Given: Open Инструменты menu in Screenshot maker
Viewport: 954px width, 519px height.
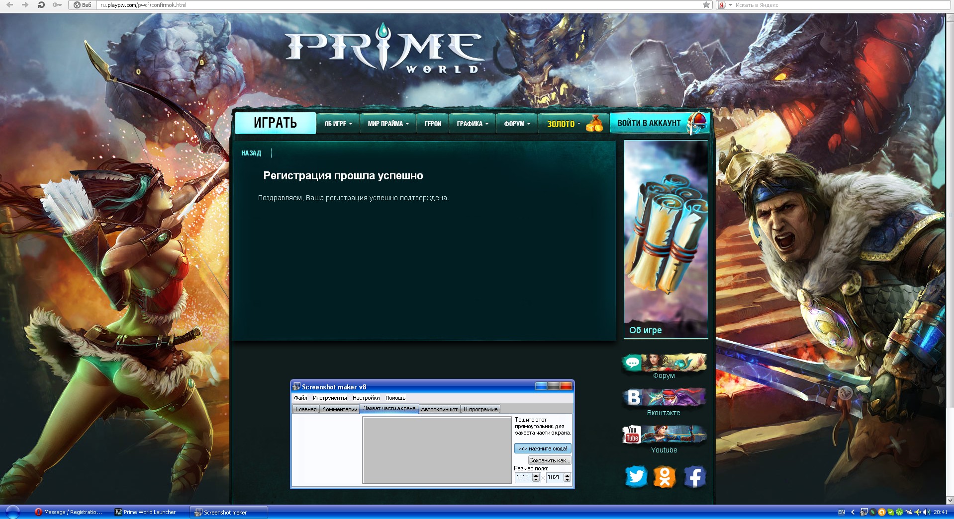Looking at the screenshot, I should click(x=330, y=398).
